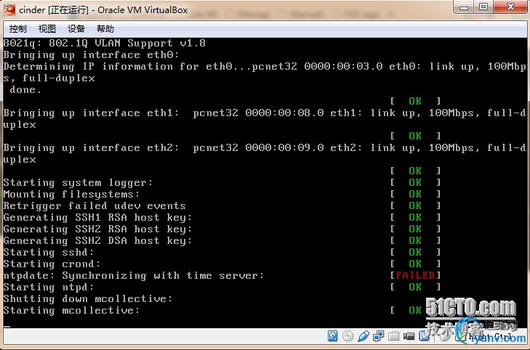
Task: Click 'Bringing up interface eth0:' line
Action: tap(91, 54)
